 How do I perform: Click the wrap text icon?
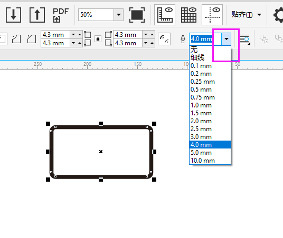[x=245, y=39]
